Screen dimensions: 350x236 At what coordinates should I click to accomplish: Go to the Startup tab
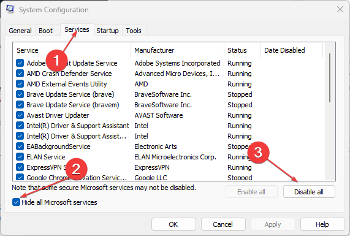(107, 31)
